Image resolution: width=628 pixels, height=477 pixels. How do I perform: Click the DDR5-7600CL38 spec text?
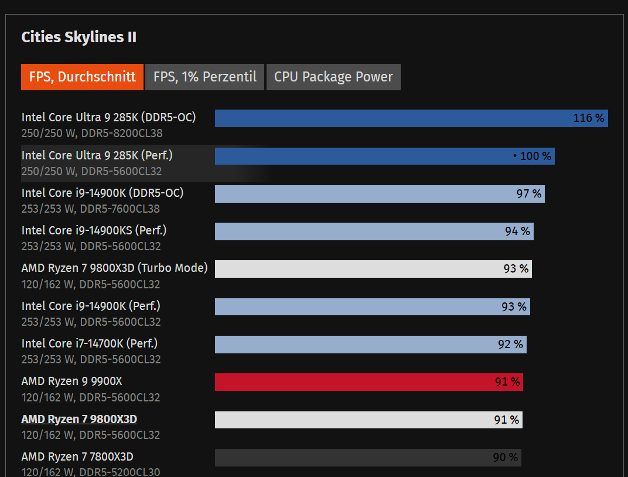pos(120,209)
